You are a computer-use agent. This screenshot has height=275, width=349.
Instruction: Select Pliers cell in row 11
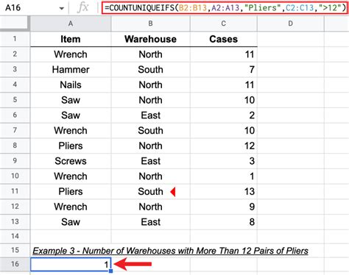[71, 191]
